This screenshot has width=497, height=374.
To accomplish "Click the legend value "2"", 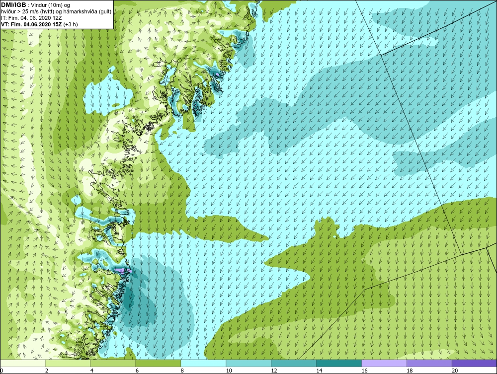I will [x=47, y=371].
